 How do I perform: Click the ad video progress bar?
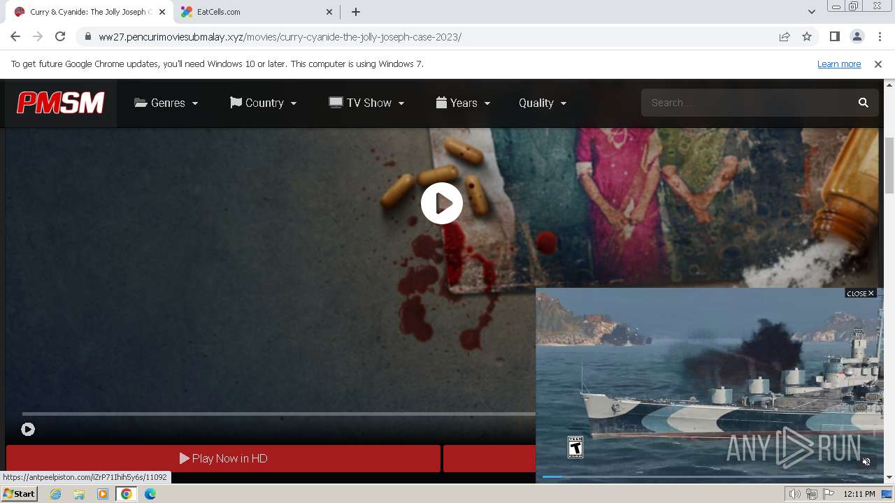[x=710, y=476]
